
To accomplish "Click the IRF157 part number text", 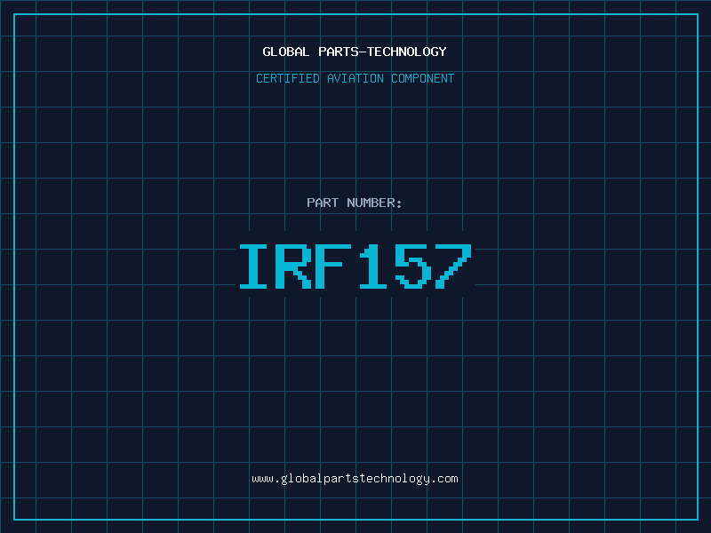I will 355,266.
